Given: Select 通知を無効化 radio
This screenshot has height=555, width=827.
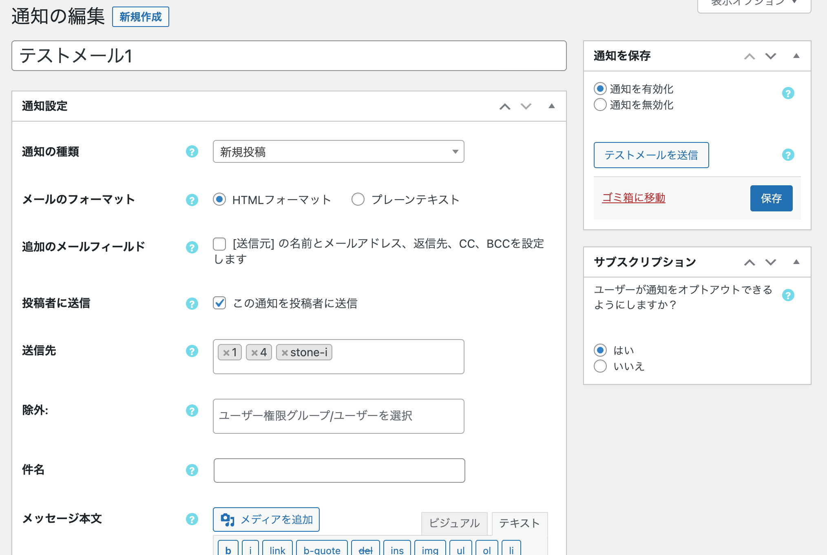Looking at the screenshot, I should [600, 105].
